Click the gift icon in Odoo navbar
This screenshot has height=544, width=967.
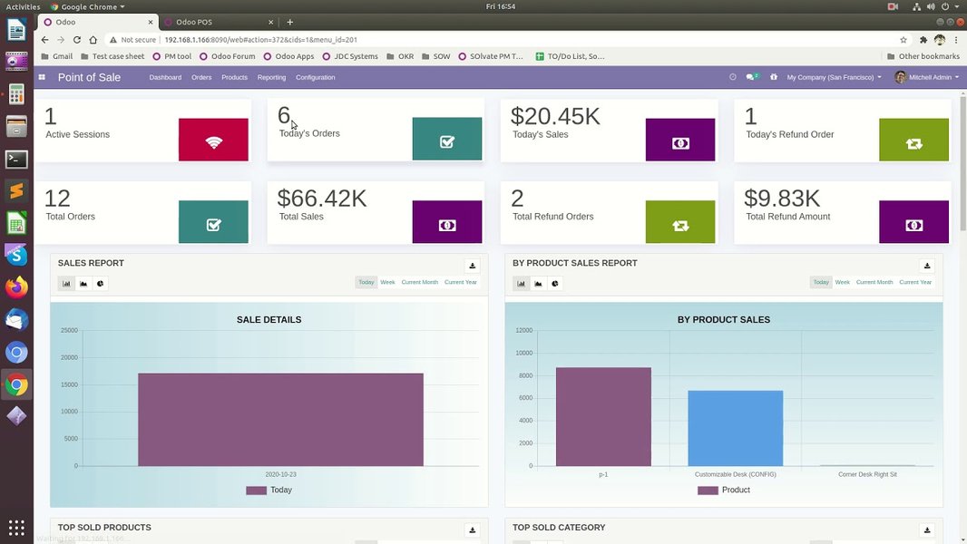coord(774,77)
